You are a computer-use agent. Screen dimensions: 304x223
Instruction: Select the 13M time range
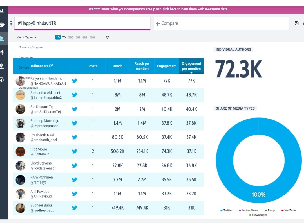point(92,37)
